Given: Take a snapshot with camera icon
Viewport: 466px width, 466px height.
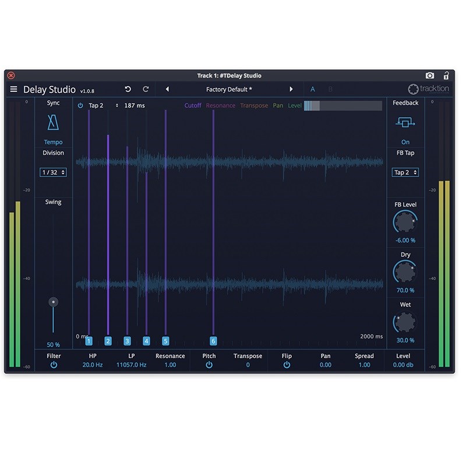Looking at the screenshot, I should click(x=430, y=76).
